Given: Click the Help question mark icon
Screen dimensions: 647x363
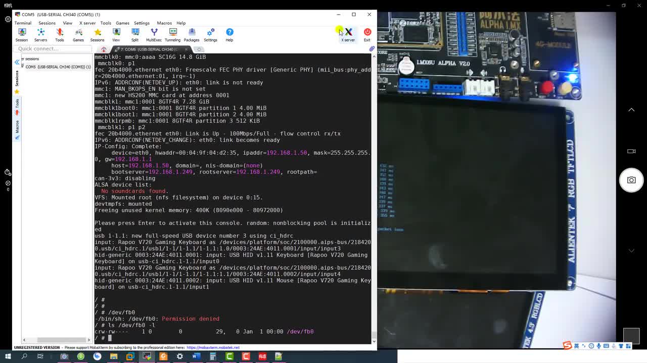Looking at the screenshot, I should (x=229, y=35).
